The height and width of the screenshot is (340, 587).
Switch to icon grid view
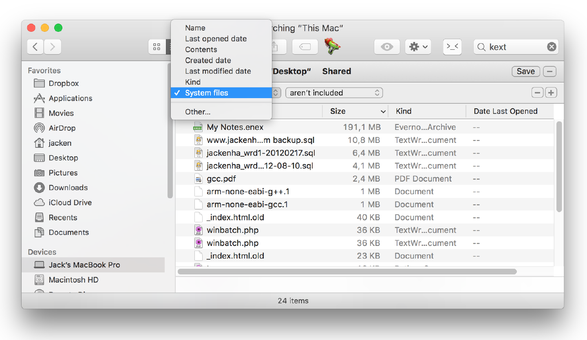click(x=157, y=47)
